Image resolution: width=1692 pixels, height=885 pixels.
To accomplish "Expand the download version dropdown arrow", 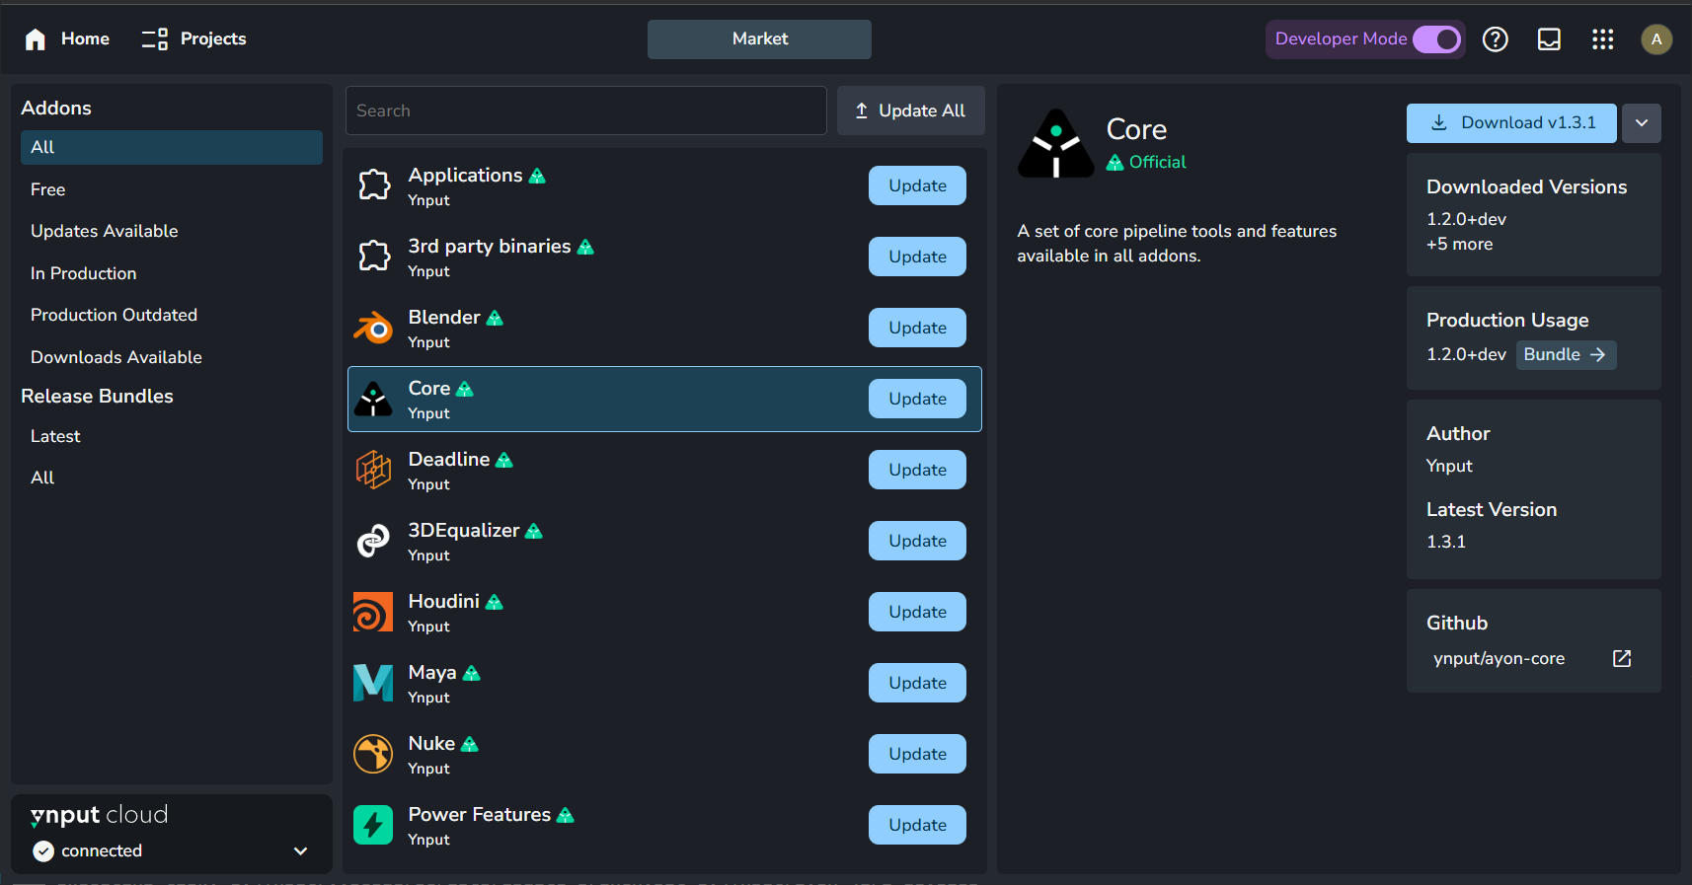I will 1642,123.
